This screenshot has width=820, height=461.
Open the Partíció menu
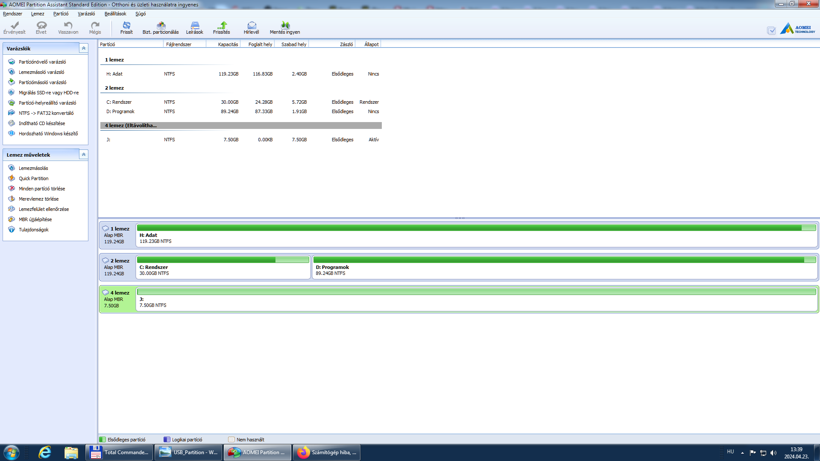pyautogui.click(x=61, y=14)
